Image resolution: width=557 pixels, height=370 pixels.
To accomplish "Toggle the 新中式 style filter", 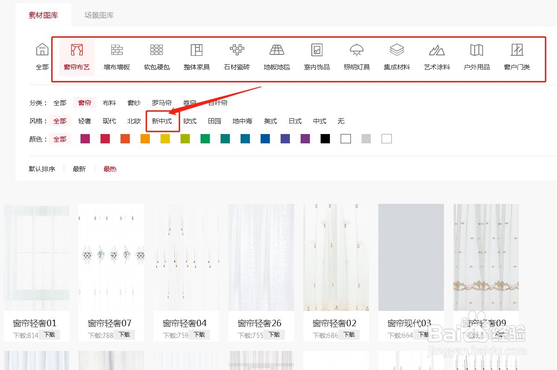I will coord(162,121).
